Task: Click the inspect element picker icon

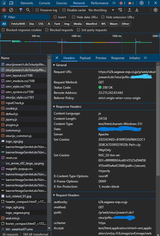Action: click(4, 3)
